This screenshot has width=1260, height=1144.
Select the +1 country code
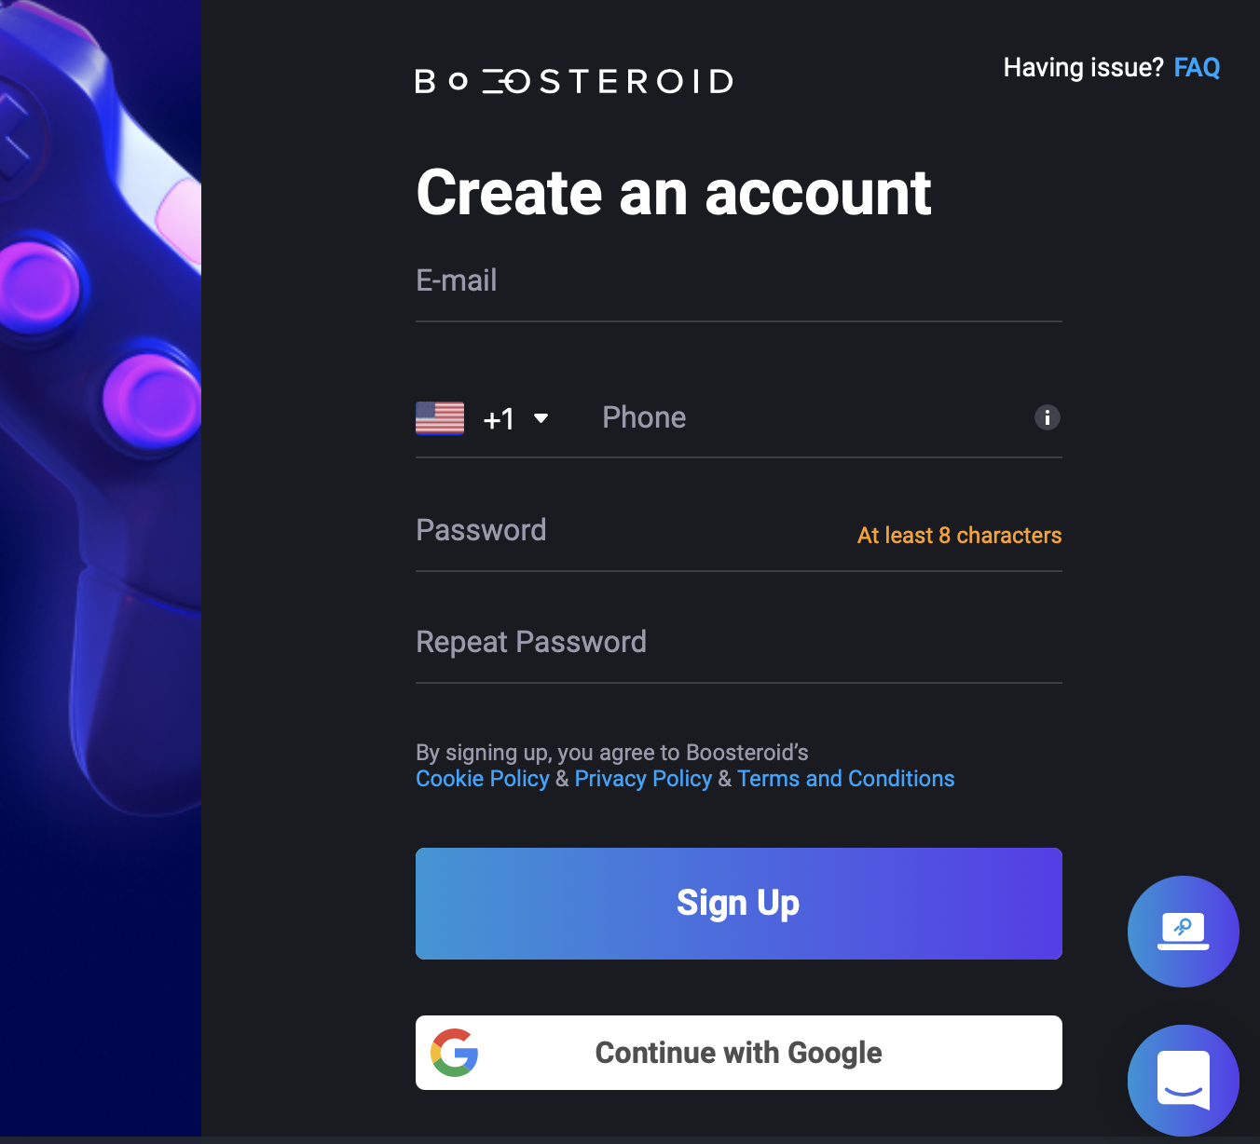(x=499, y=419)
